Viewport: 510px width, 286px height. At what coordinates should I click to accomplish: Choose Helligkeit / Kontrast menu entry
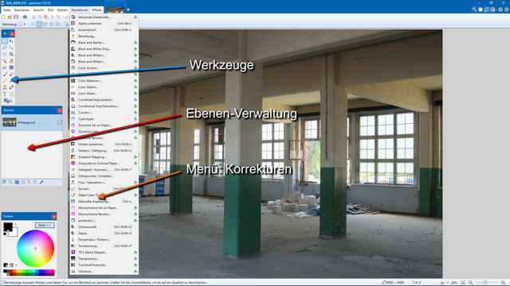104,169
